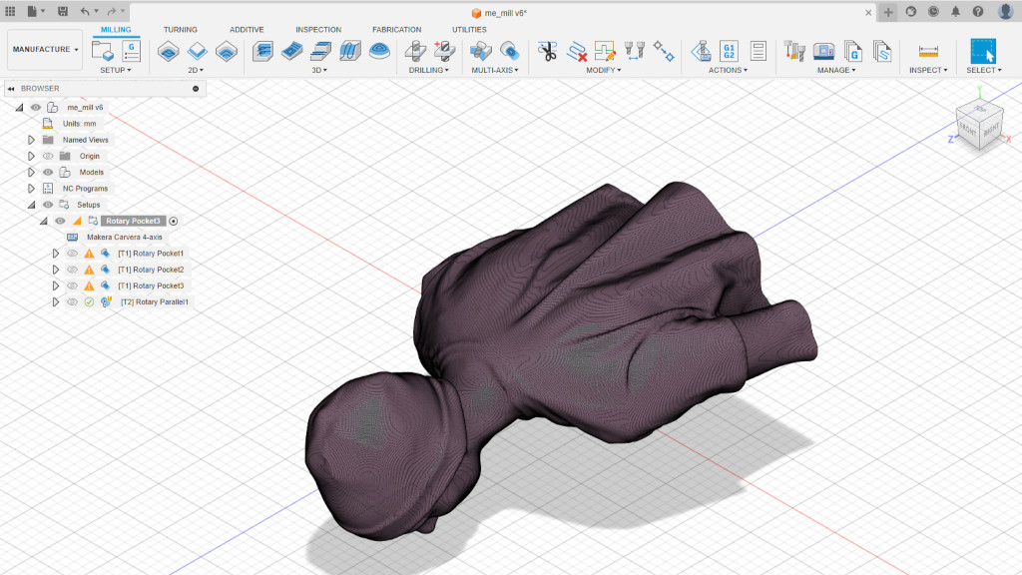Show [T1] Rotary Pocket1 toolpath eye
This screenshot has width=1022, height=575.
coord(72,254)
